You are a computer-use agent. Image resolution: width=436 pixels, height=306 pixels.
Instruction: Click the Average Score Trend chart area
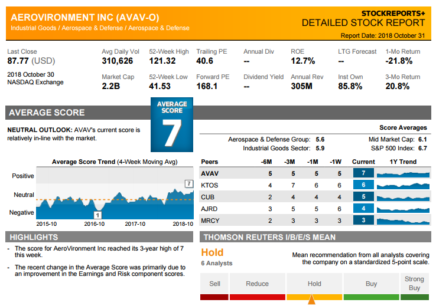click(x=115, y=193)
